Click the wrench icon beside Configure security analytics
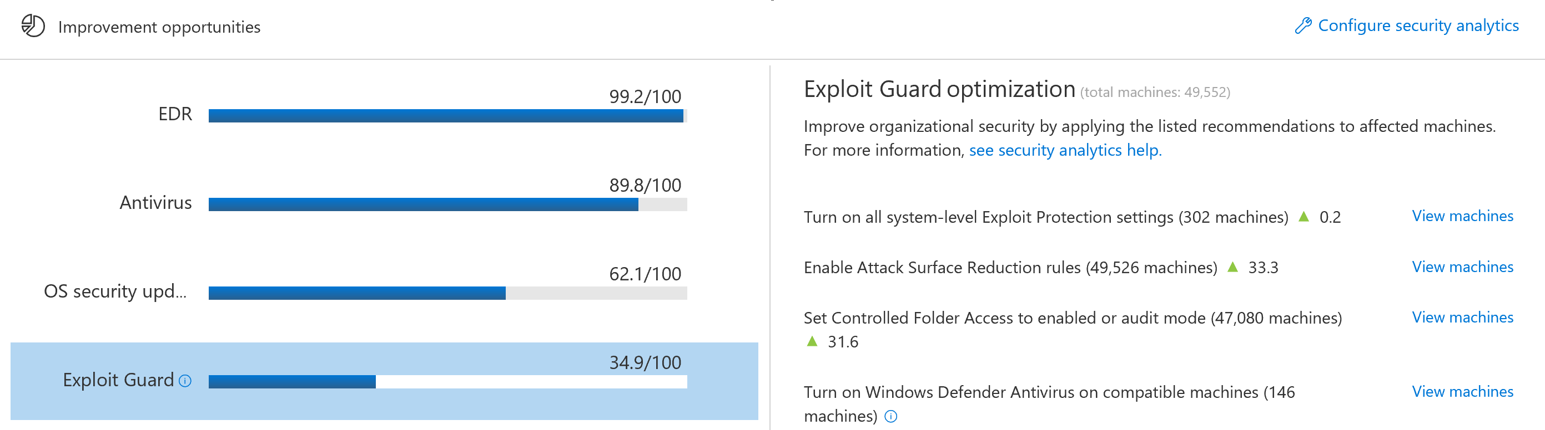Image resolution: width=1545 pixels, height=430 pixels. (x=1302, y=25)
